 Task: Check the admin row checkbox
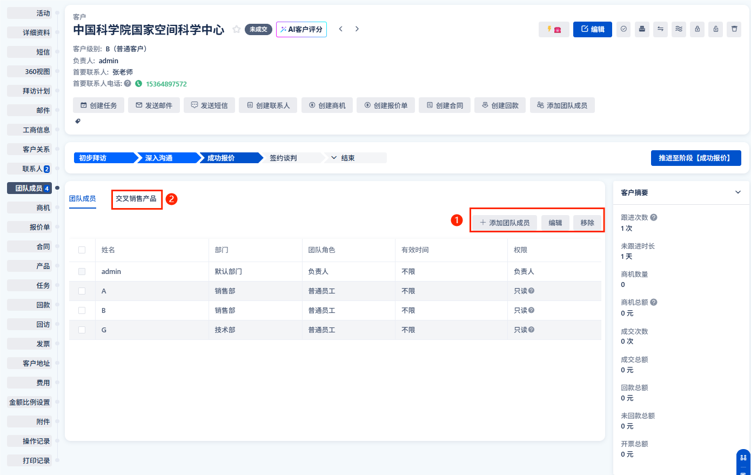click(82, 271)
